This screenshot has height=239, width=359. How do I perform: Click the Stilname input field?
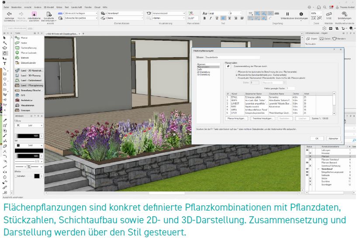(232, 57)
